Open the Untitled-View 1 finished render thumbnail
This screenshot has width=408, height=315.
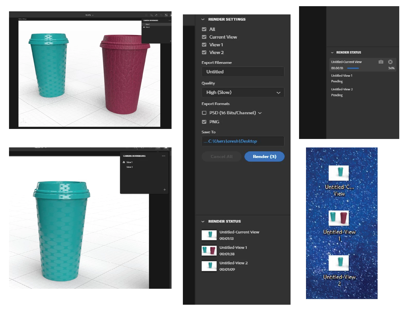[209, 251]
